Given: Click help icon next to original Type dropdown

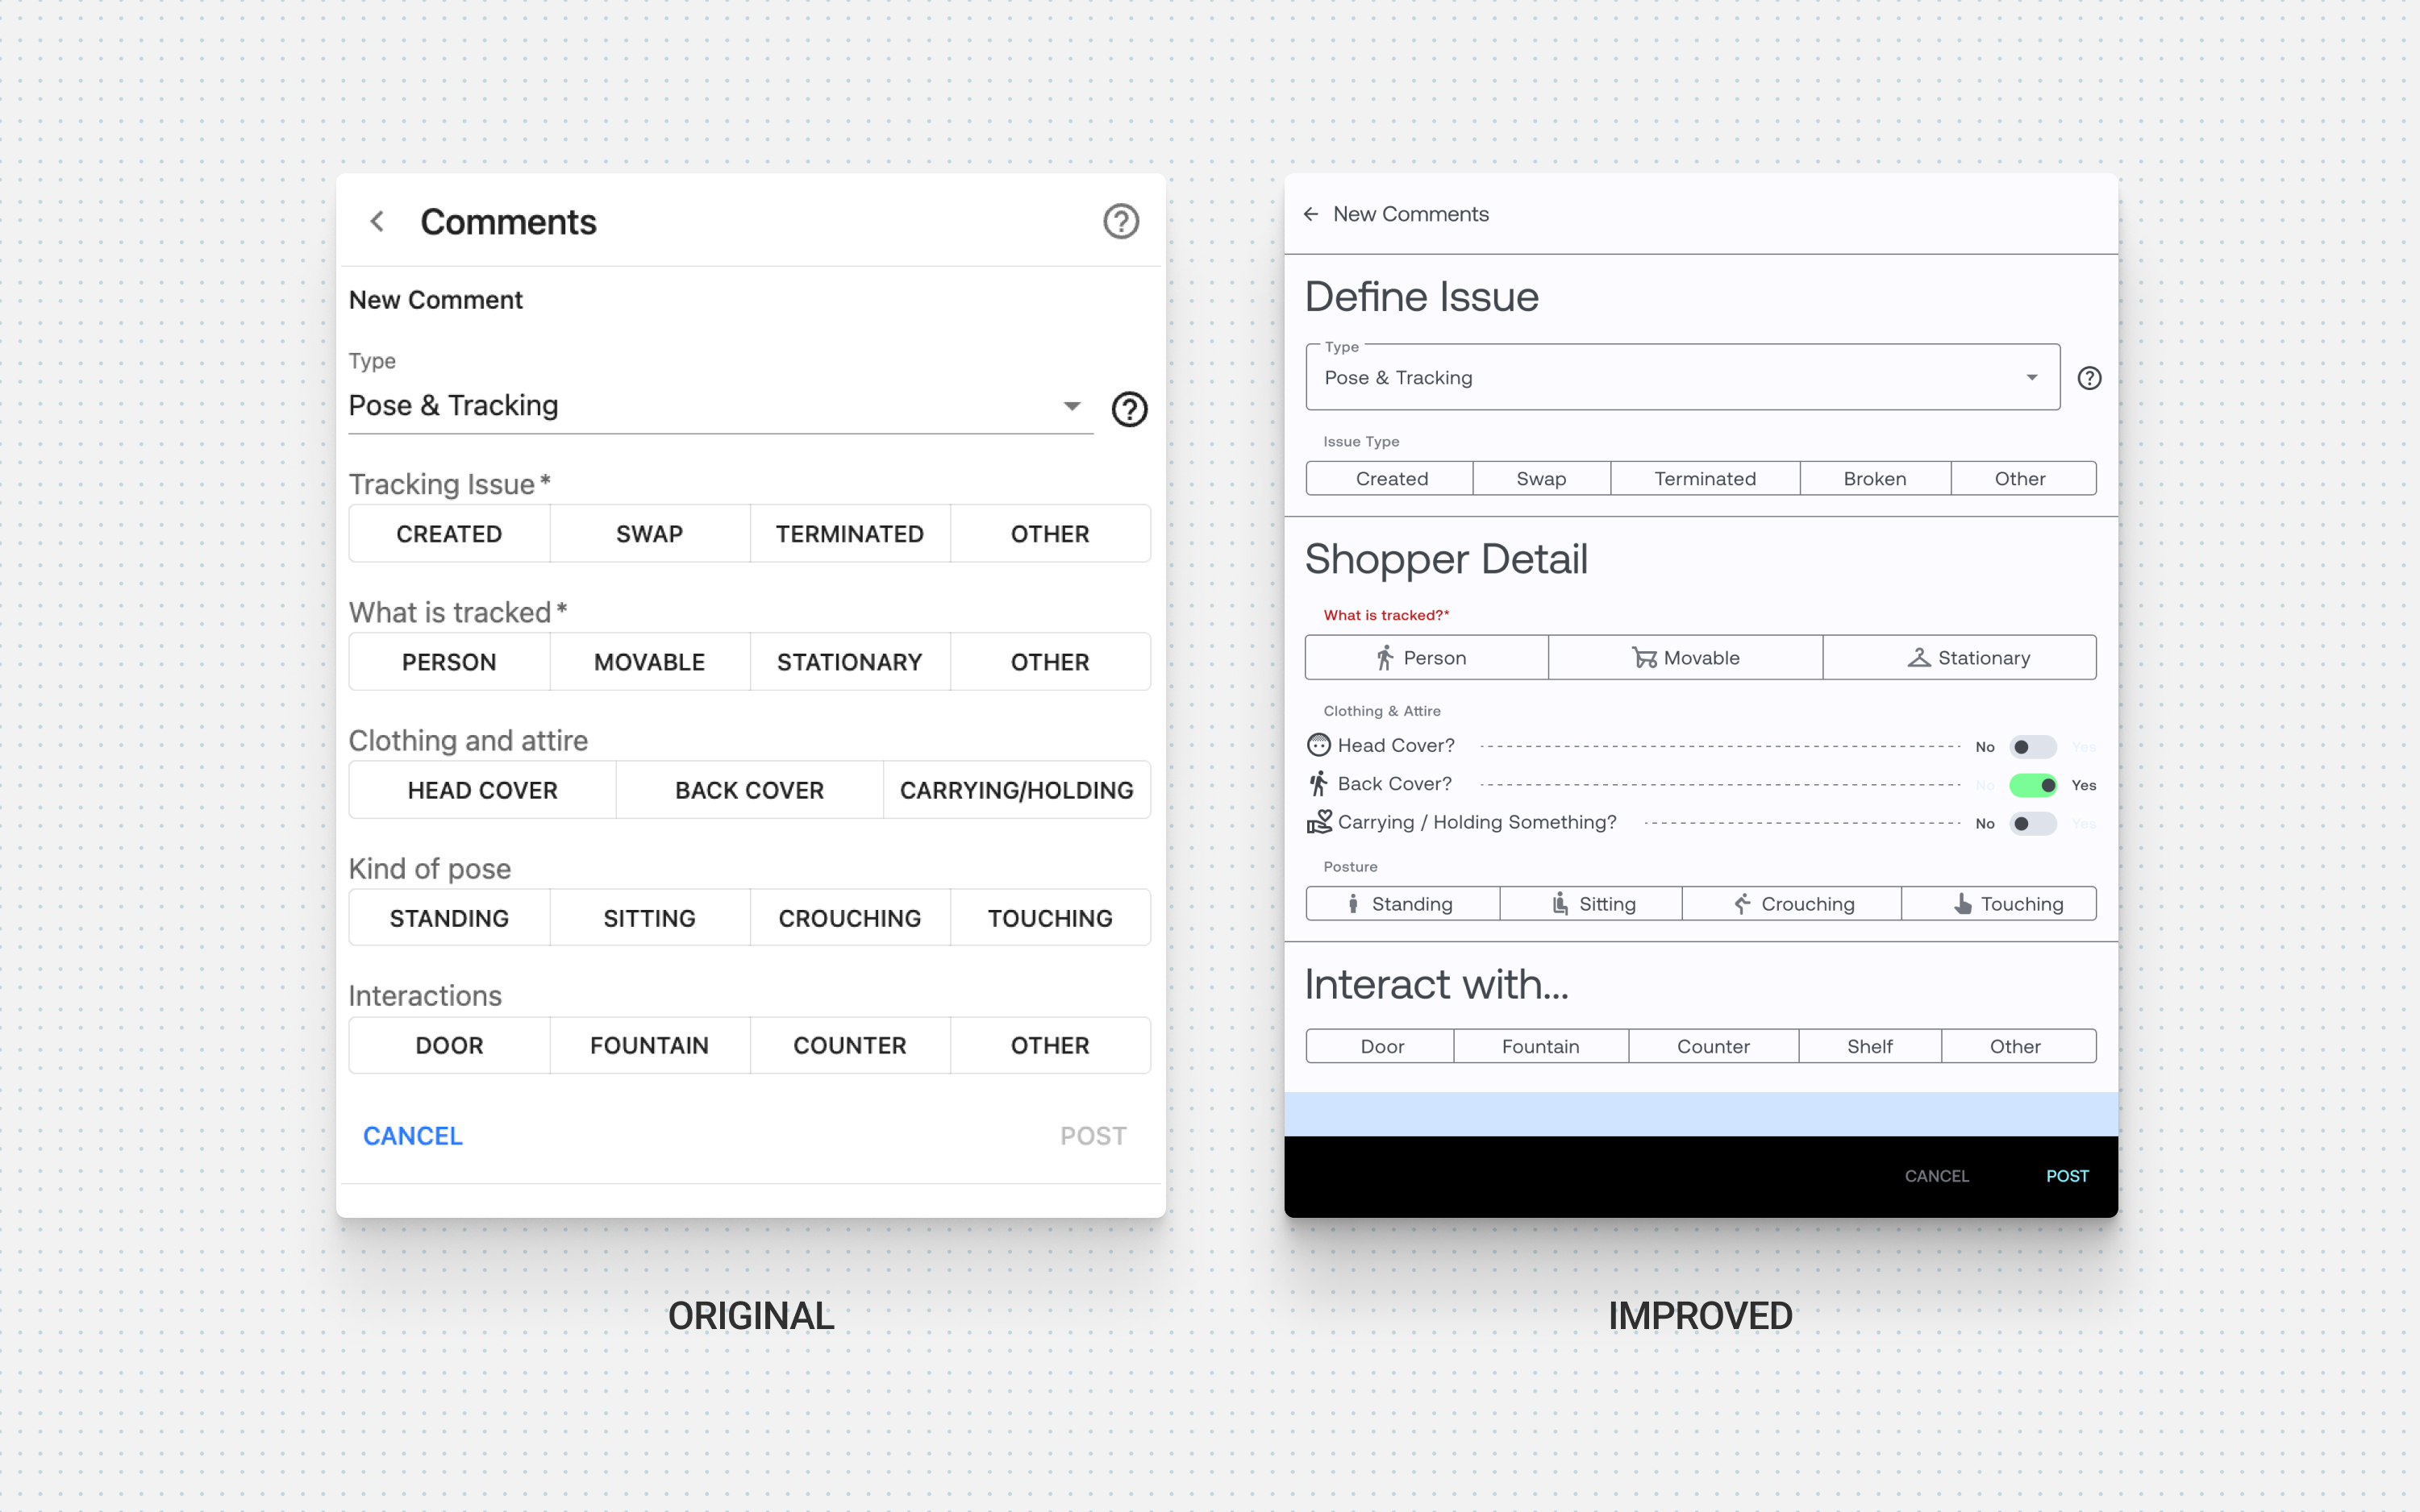Looking at the screenshot, I should click(x=1130, y=408).
